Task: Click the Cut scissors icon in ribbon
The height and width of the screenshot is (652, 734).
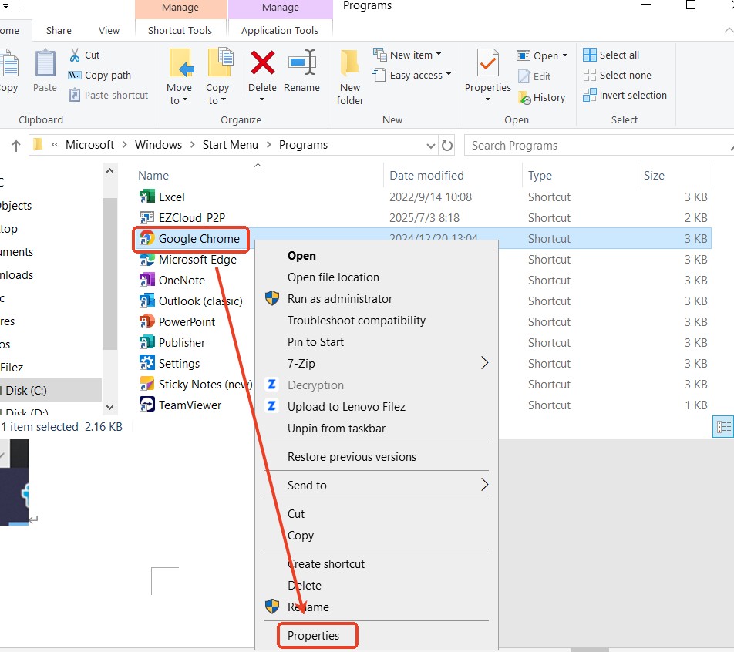Action: pyautogui.click(x=75, y=55)
